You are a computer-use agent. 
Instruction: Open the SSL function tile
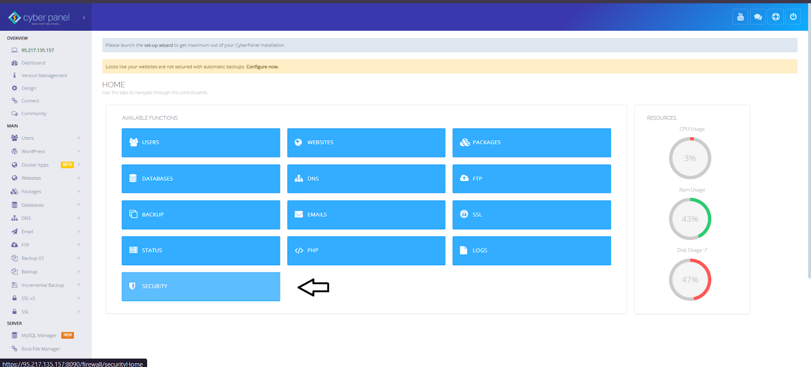pyautogui.click(x=532, y=215)
